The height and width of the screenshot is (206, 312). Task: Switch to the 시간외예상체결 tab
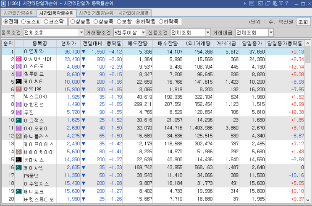click(x=134, y=13)
